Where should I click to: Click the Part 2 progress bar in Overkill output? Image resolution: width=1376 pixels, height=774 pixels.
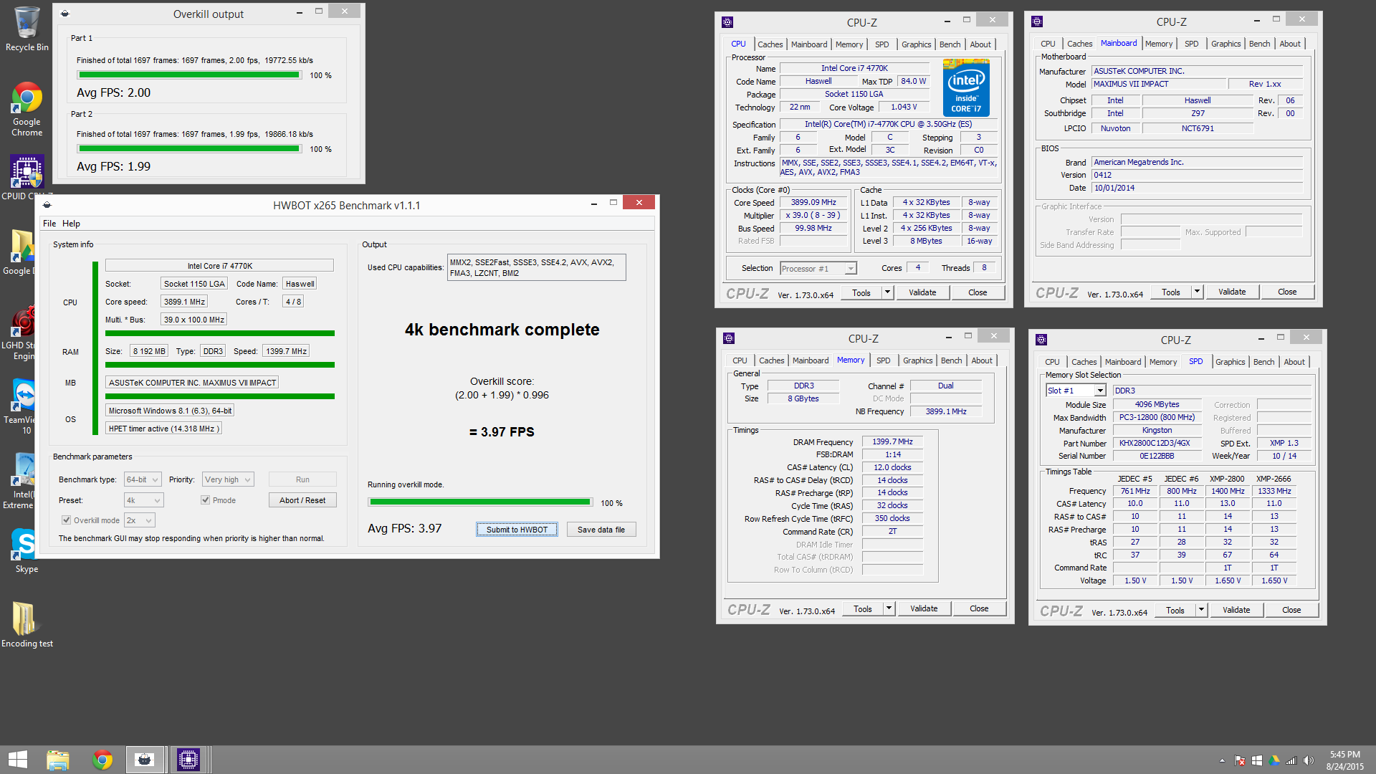tap(189, 149)
